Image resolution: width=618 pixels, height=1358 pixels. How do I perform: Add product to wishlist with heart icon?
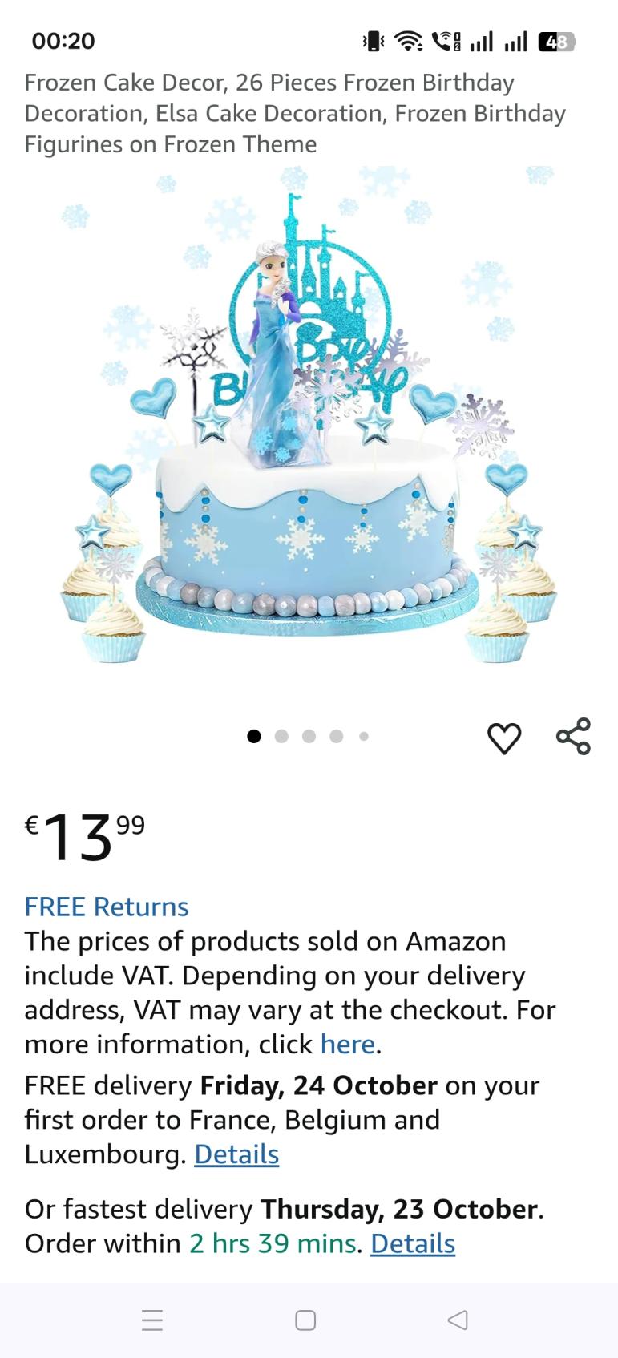[504, 738]
